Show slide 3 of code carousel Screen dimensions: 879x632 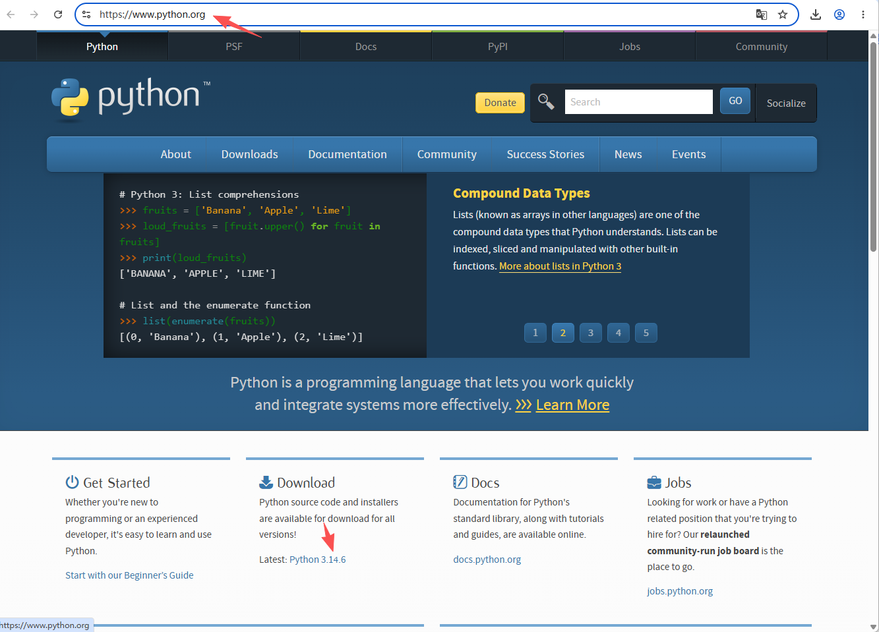(x=591, y=333)
